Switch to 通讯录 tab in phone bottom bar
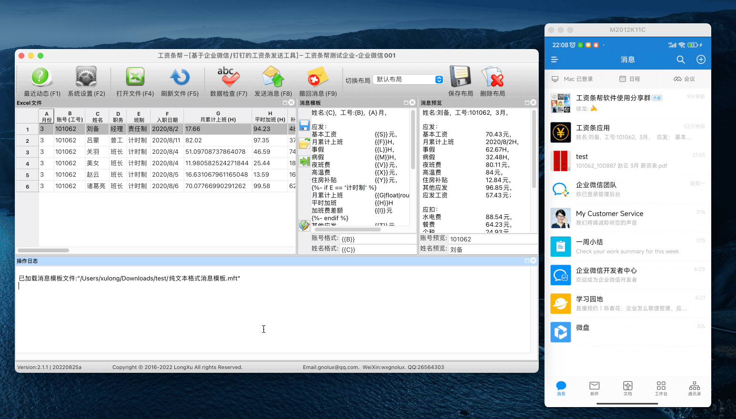This screenshot has width=736, height=419. 695,388
